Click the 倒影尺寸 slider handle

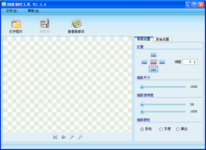coord(142,87)
